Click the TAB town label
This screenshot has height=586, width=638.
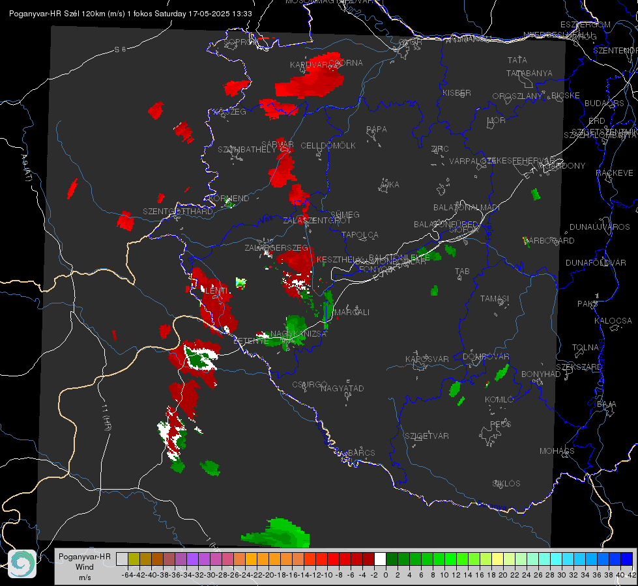(462, 272)
